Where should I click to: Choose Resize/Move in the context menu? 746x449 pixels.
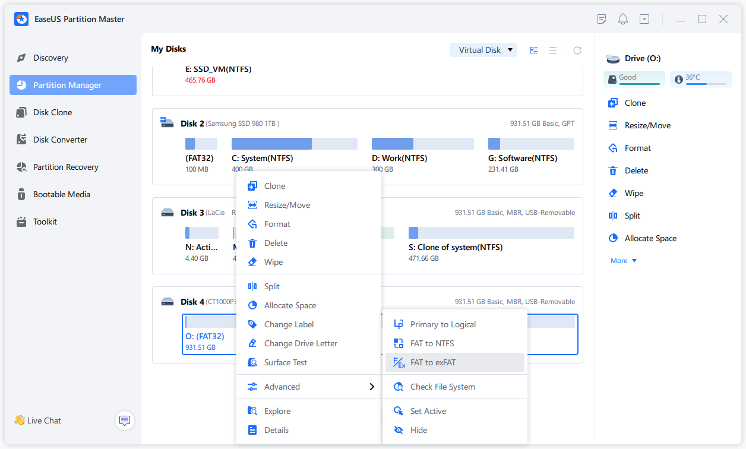pyautogui.click(x=309, y=205)
